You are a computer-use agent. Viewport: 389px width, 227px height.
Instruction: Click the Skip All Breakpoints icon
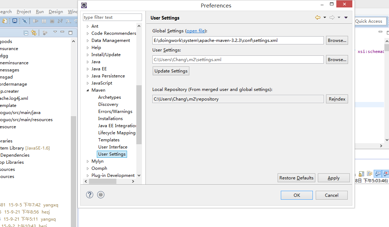coord(25,21)
